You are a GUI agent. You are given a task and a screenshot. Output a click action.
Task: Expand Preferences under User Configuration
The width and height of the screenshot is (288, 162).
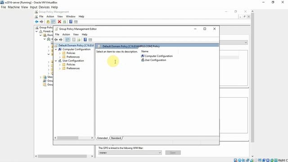click(x=60, y=68)
